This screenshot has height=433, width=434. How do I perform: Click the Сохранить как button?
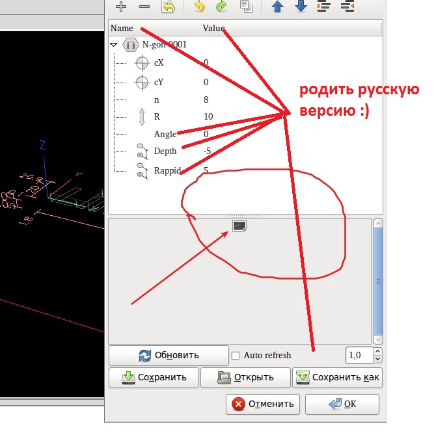tap(338, 378)
